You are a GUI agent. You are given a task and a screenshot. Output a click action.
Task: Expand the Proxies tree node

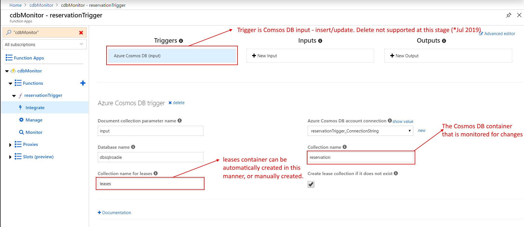tap(10, 145)
